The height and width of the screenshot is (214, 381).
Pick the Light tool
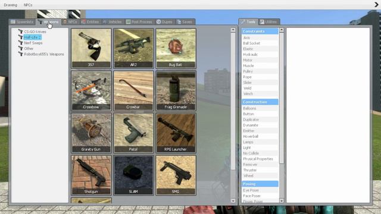(260, 147)
